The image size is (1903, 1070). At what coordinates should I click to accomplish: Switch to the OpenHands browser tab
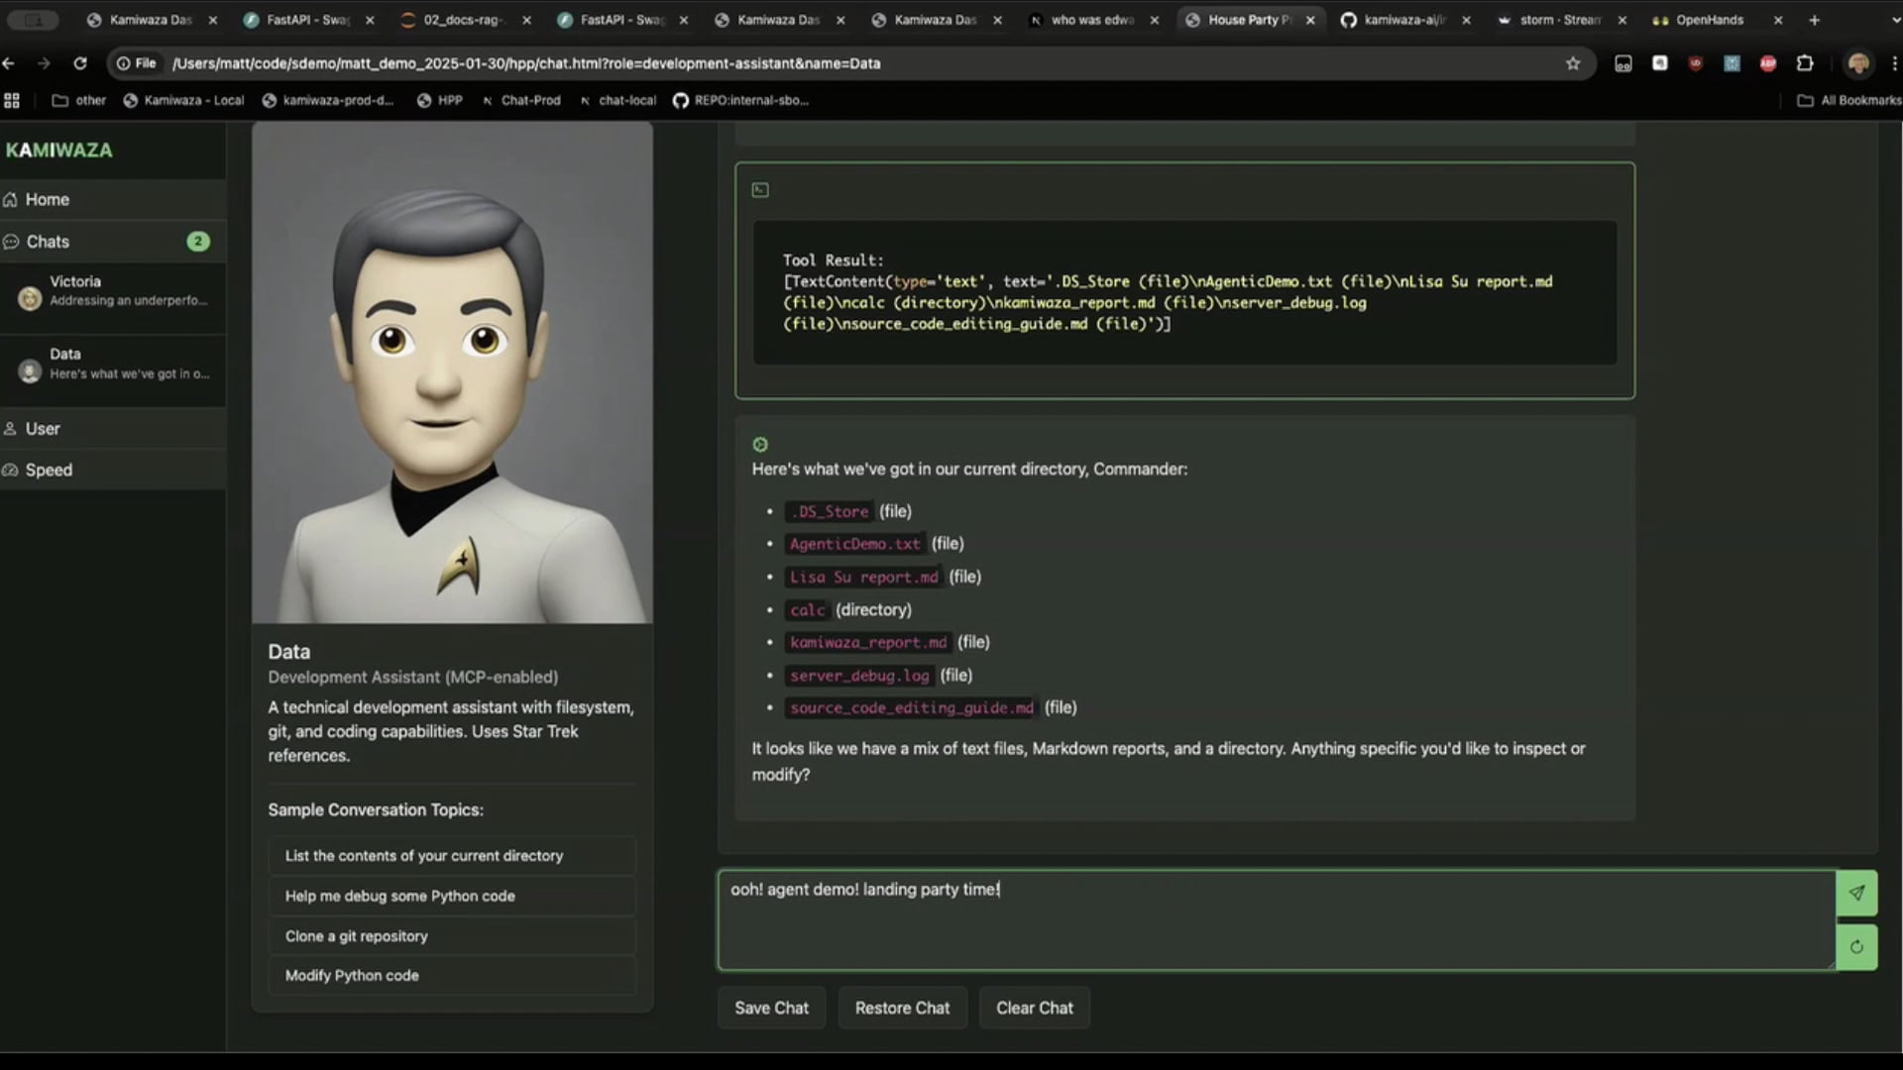(x=1709, y=20)
